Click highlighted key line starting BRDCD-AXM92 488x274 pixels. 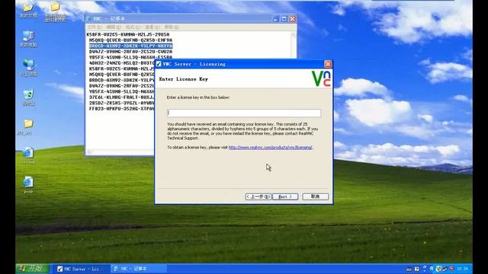(130, 46)
